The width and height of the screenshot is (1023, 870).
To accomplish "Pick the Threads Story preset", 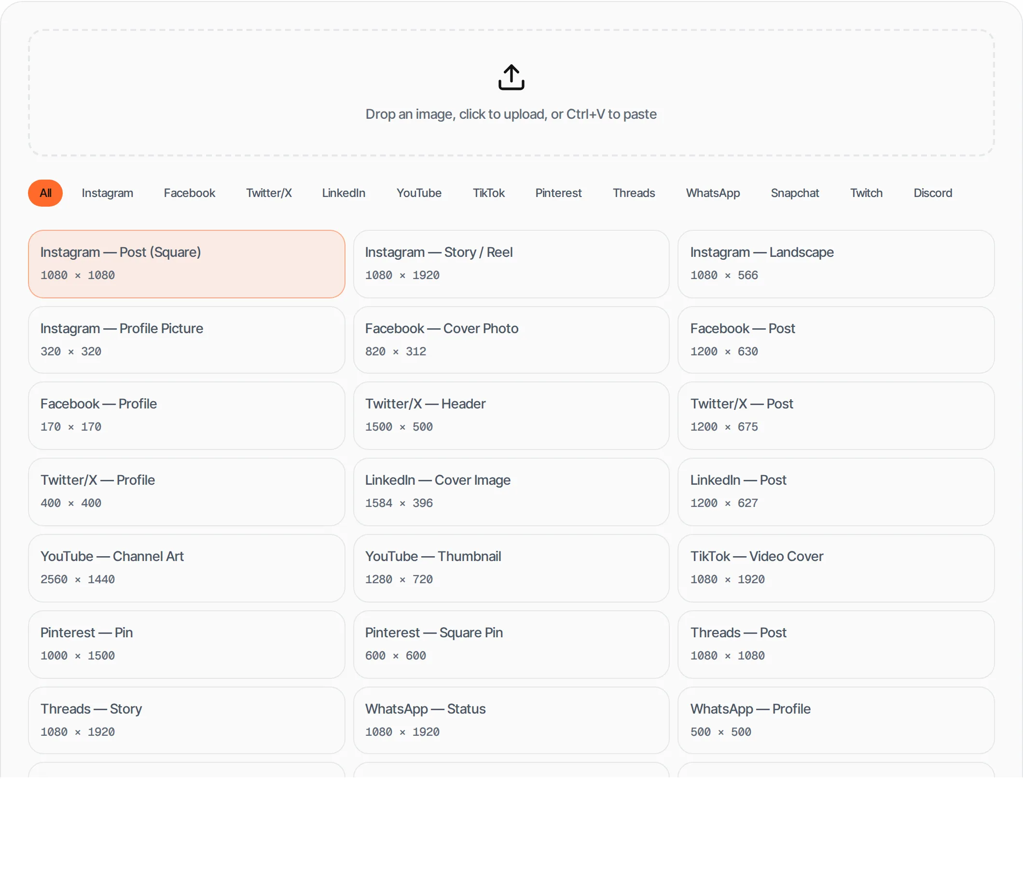I will [186, 720].
